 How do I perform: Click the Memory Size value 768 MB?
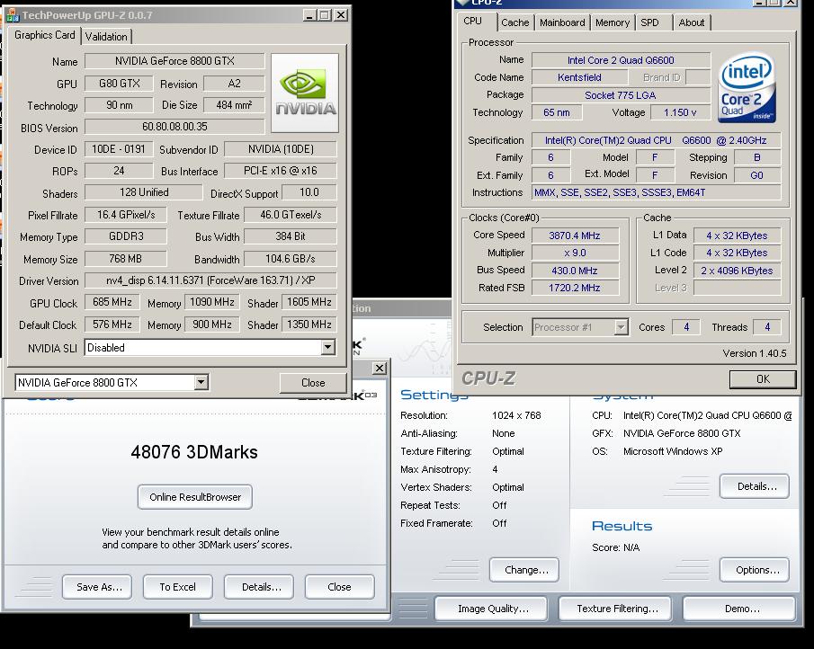[125, 258]
